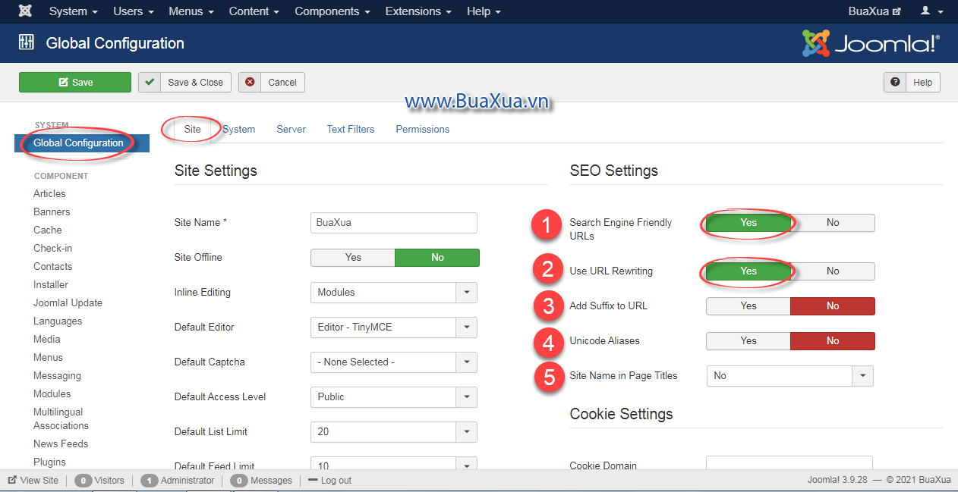Click Administrator count in status bar
958x492 pixels.
pos(178,481)
